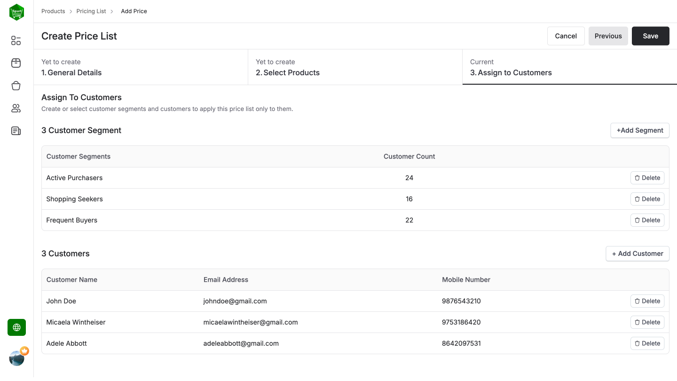Add a new customer segment
677x381 pixels.
pos(639,130)
